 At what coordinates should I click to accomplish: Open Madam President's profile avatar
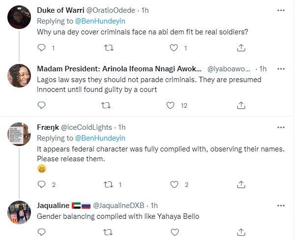(x=20, y=77)
